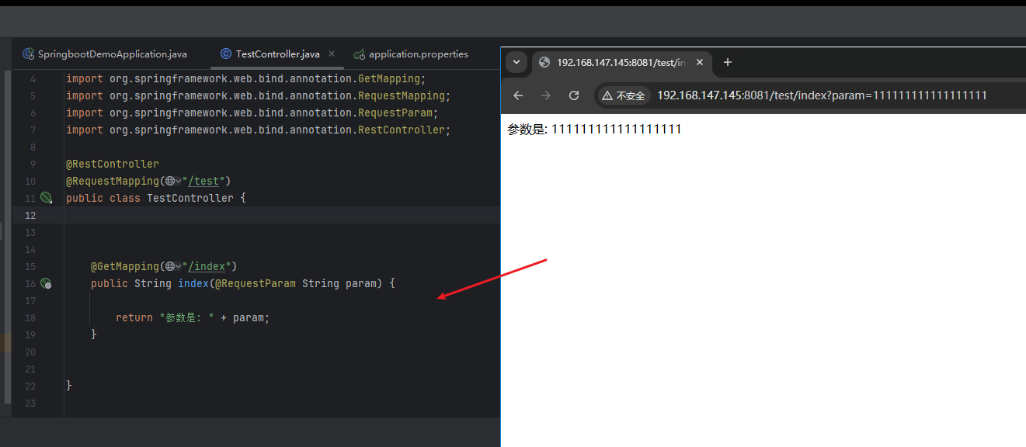Click the class name TestController in the declaration
The image size is (1026, 447).
pyautogui.click(x=190, y=198)
